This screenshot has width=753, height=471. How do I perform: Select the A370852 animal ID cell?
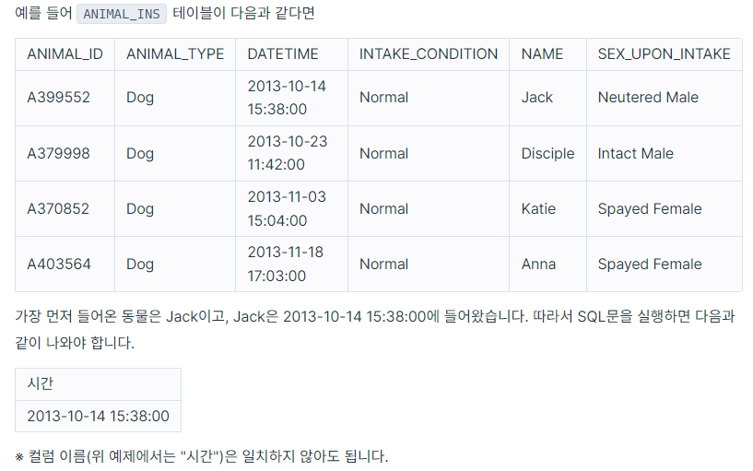pos(65,209)
